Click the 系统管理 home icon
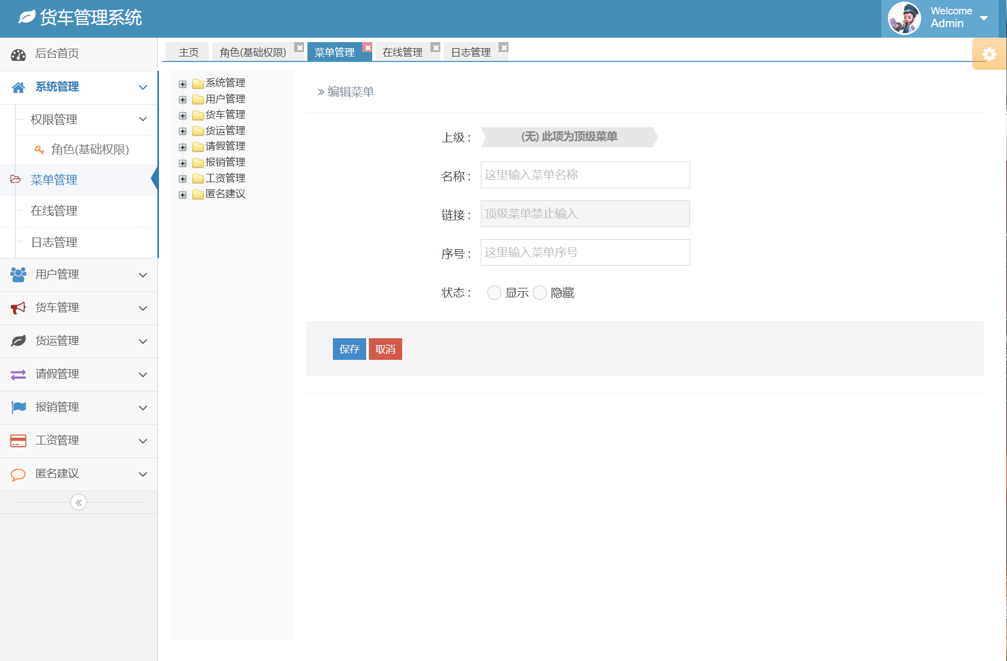Image resolution: width=1007 pixels, height=661 pixels. (19, 87)
